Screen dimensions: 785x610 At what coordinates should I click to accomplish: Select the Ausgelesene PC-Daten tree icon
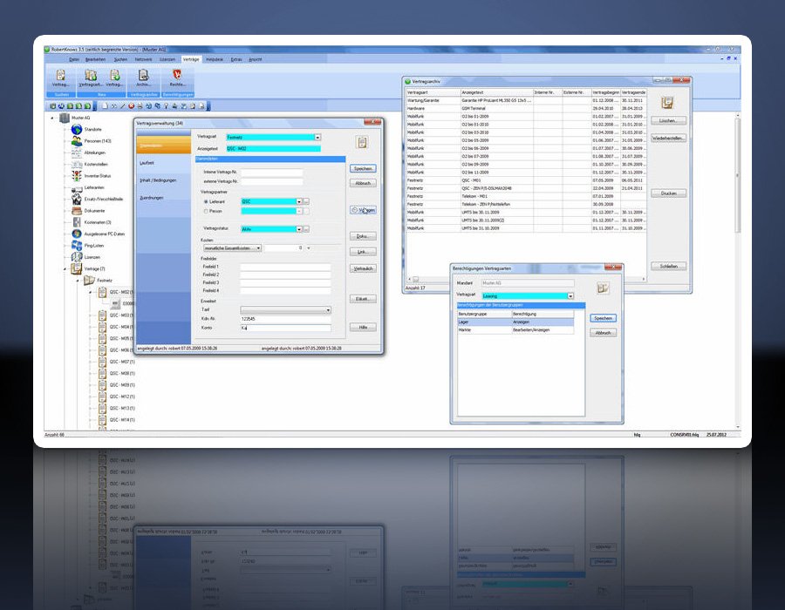coord(77,234)
